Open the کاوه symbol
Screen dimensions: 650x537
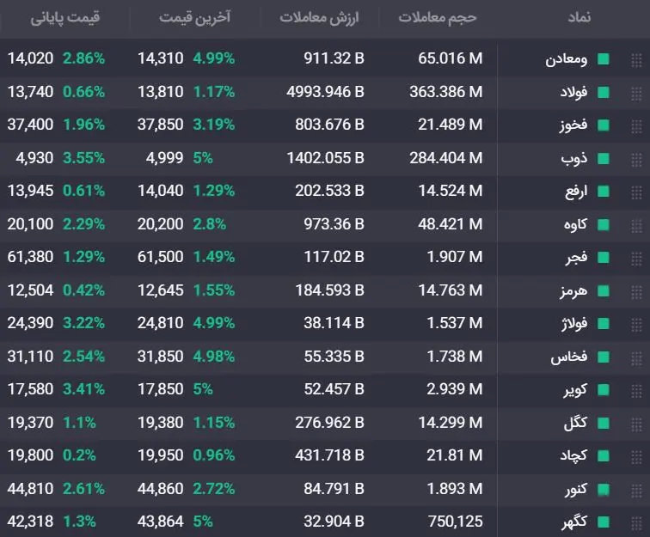coord(575,224)
